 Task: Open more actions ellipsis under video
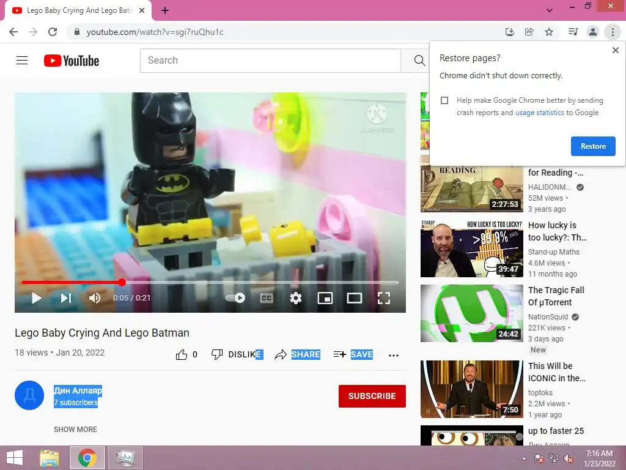[394, 356]
